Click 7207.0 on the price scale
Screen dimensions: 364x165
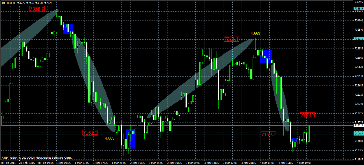click(x=358, y=104)
